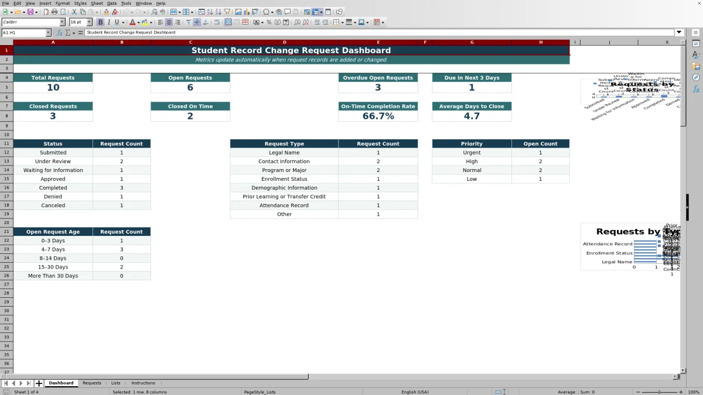
Task: Click the Function Wizard fx icon
Action: click(x=59, y=33)
